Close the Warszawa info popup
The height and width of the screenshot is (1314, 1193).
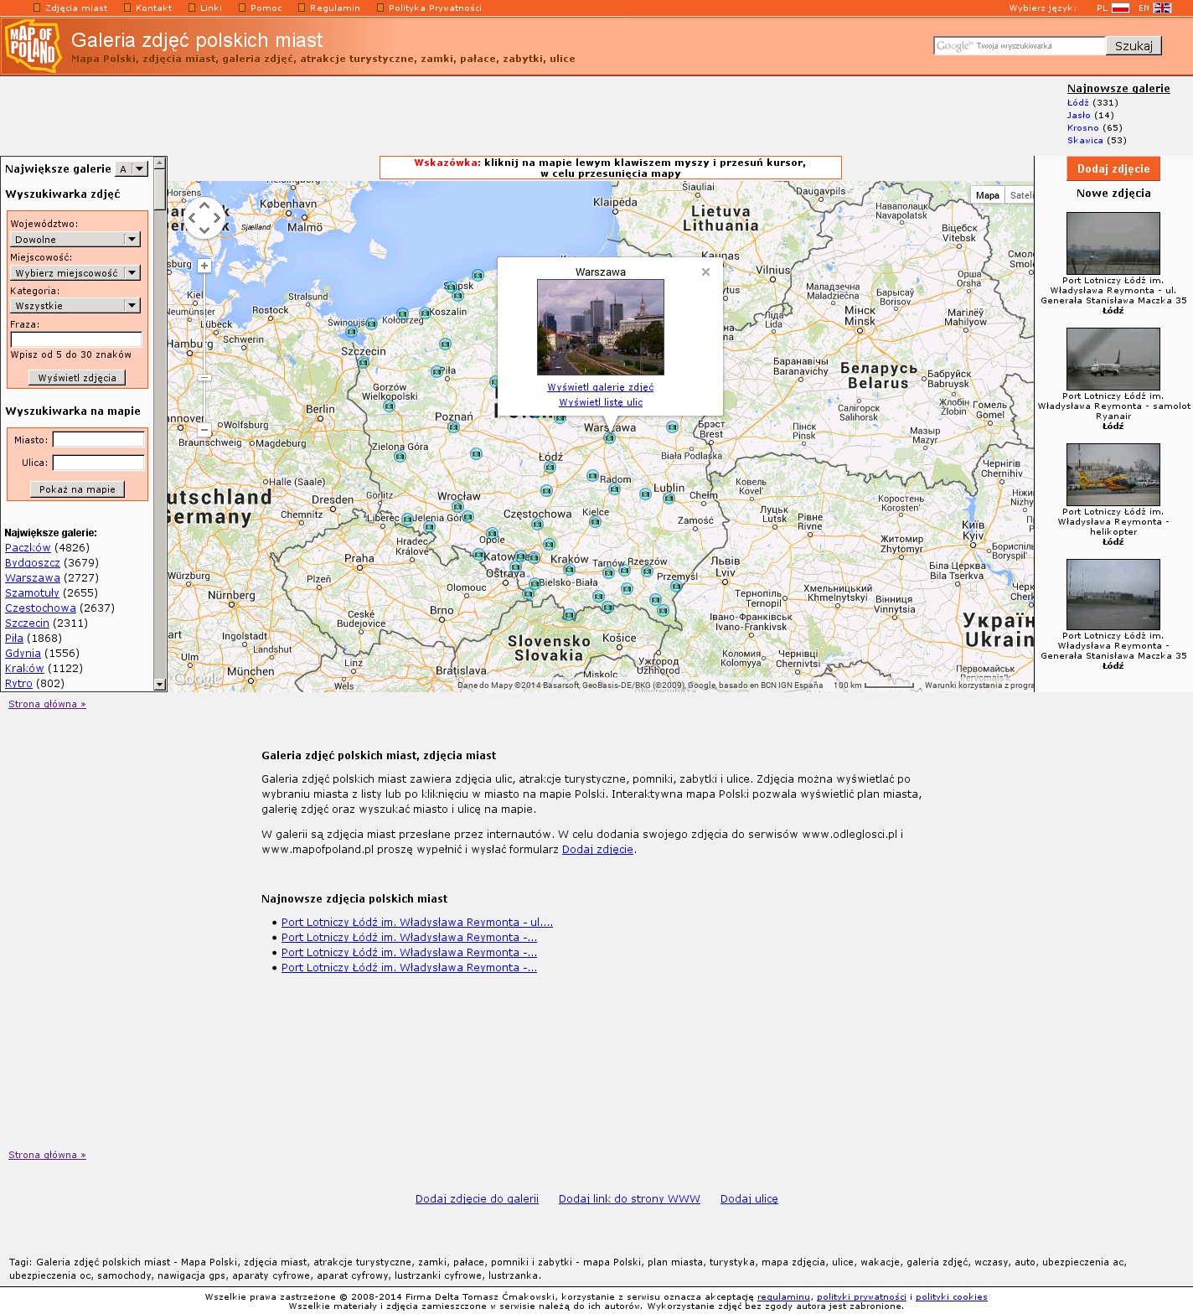coord(705,272)
